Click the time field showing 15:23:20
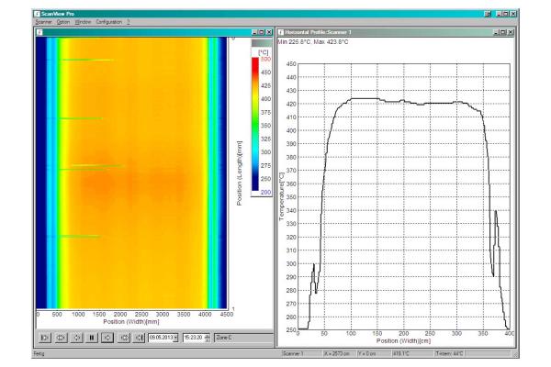This screenshot has height=367, width=551. click(192, 339)
